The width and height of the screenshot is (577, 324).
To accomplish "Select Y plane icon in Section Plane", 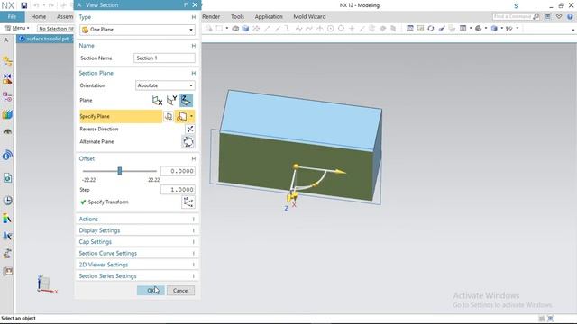I will (x=171, y=100).
